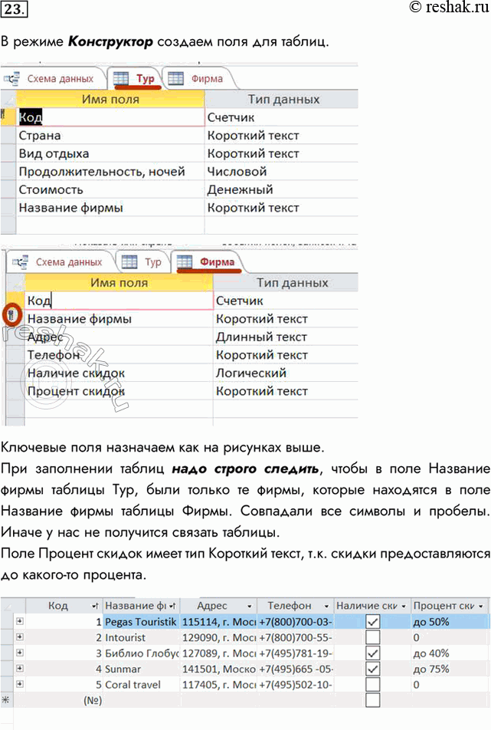The height and width of the screenshot is (730, 491).
Task: Open the Название фирмы column filter dropdown
Action: 172,606
